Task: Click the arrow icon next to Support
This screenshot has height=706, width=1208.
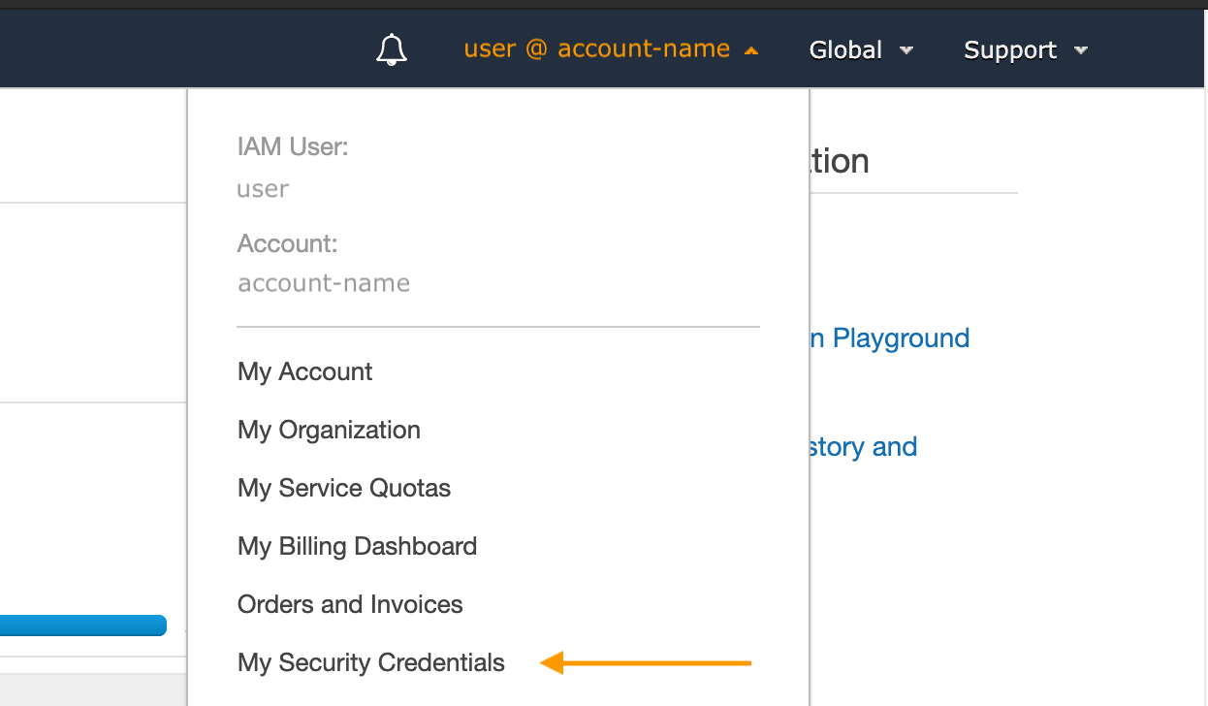Action: (1082, 50)
